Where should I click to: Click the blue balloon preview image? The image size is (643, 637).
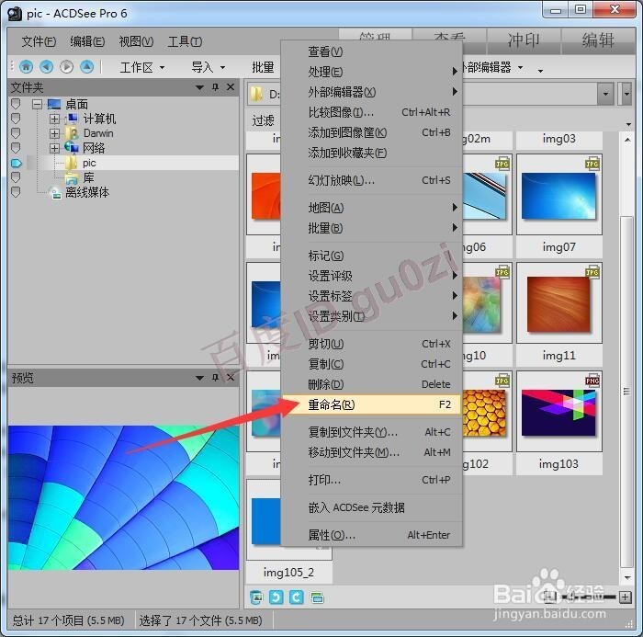click(123, 497)
